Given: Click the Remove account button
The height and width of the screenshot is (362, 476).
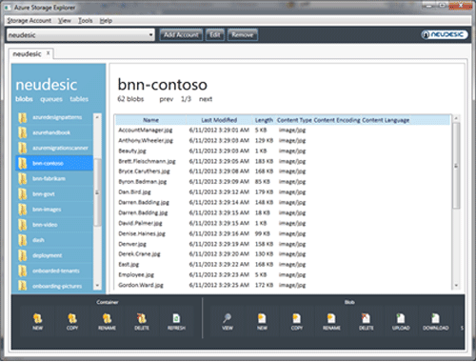Looking at the screenshot, I should tap(243, 34).
